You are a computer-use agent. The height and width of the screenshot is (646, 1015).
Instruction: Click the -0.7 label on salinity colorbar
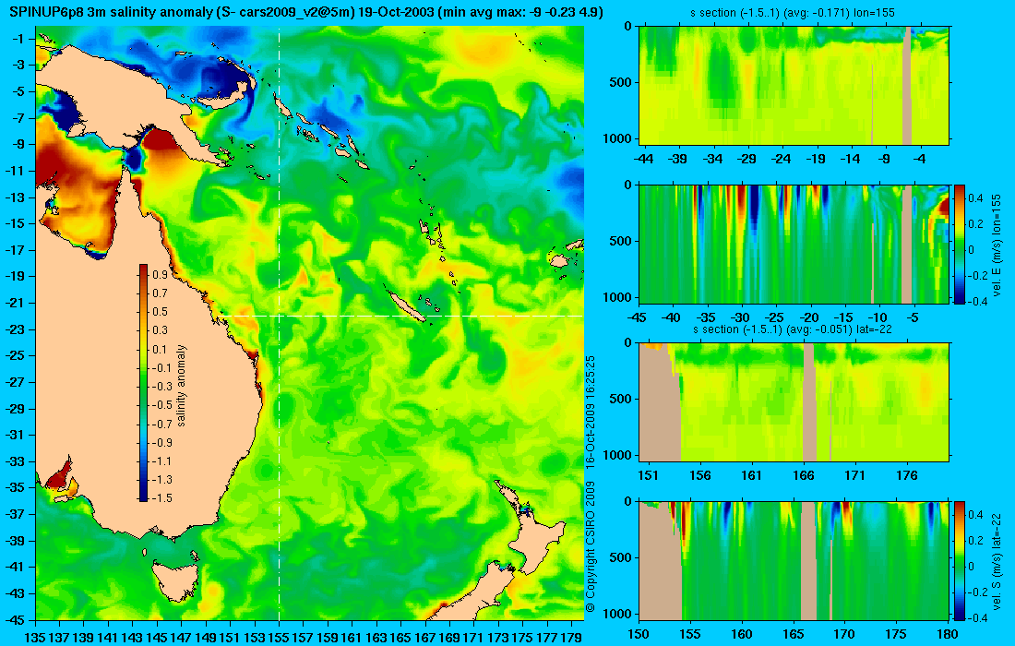(161, 424)
